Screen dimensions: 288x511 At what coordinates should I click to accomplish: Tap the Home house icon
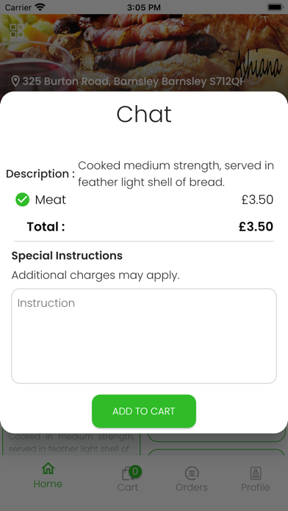point(48,468)
